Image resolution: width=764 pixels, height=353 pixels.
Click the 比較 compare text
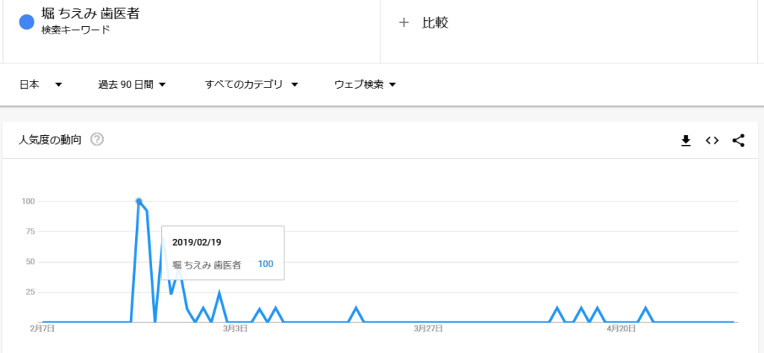point(435,22)
